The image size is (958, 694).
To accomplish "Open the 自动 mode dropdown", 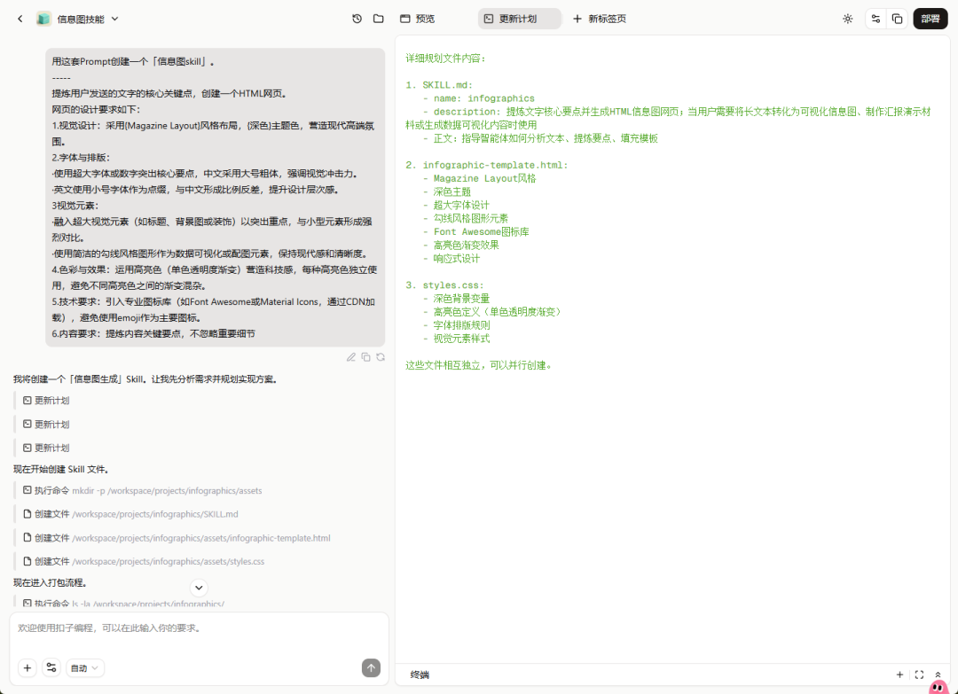I will (x=83, y=667).
